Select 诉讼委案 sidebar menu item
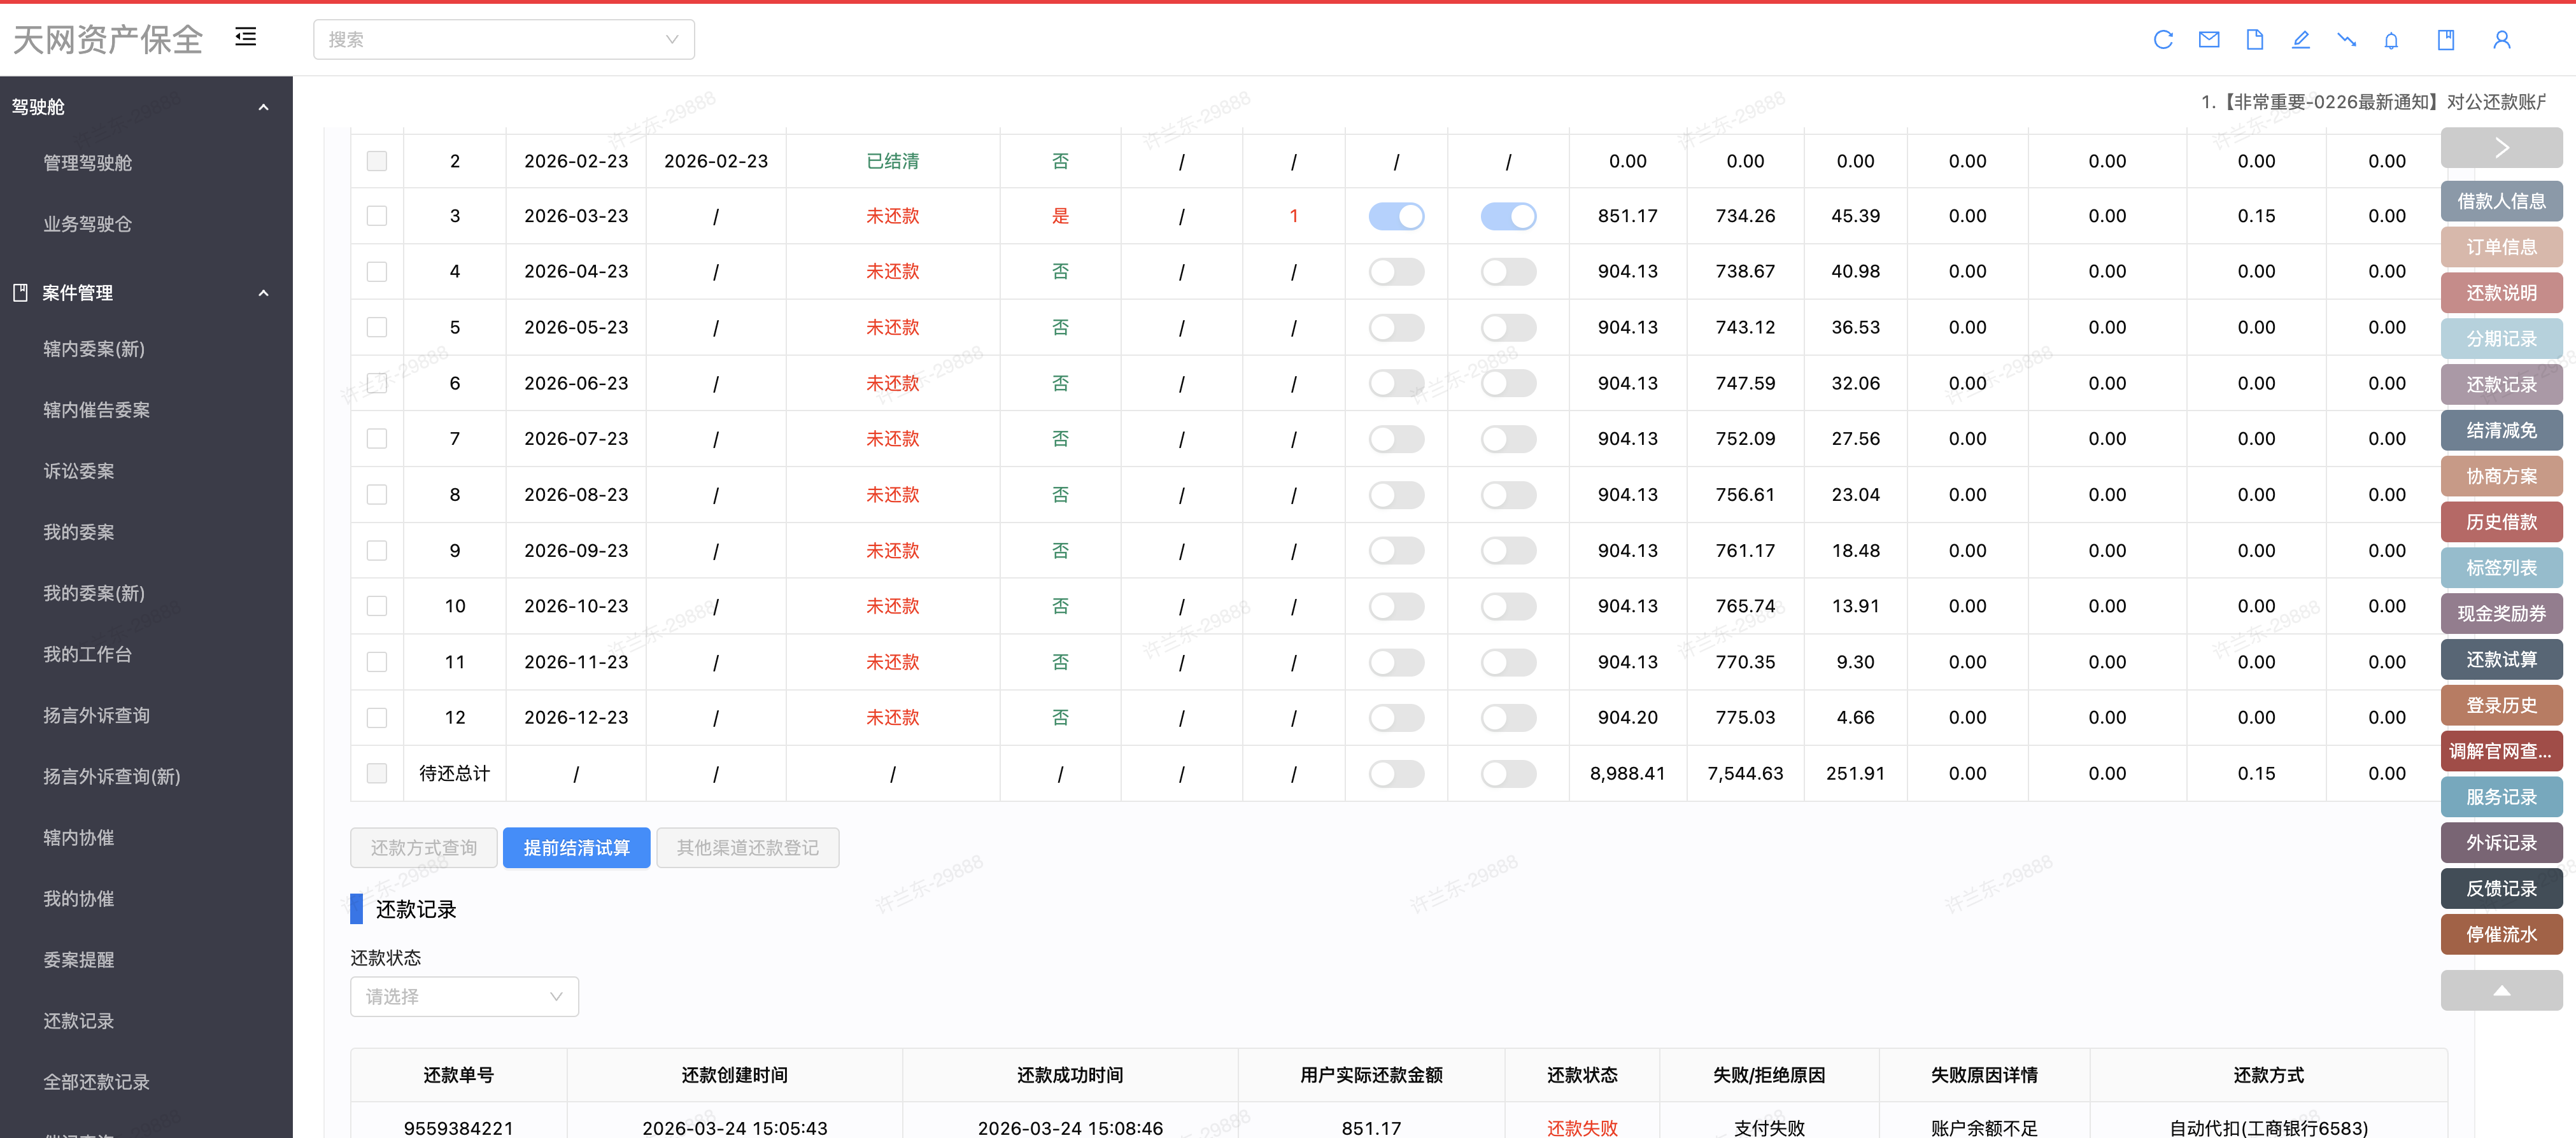 tap(79, 471)
